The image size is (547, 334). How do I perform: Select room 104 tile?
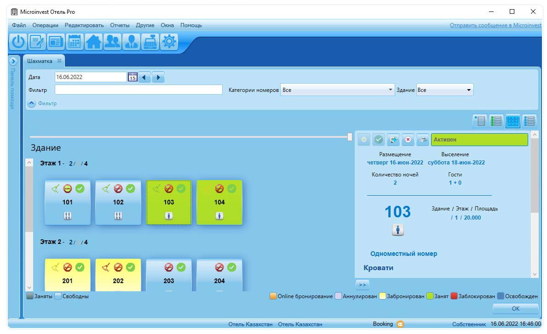pyautogui.click(x=219, y=203)
